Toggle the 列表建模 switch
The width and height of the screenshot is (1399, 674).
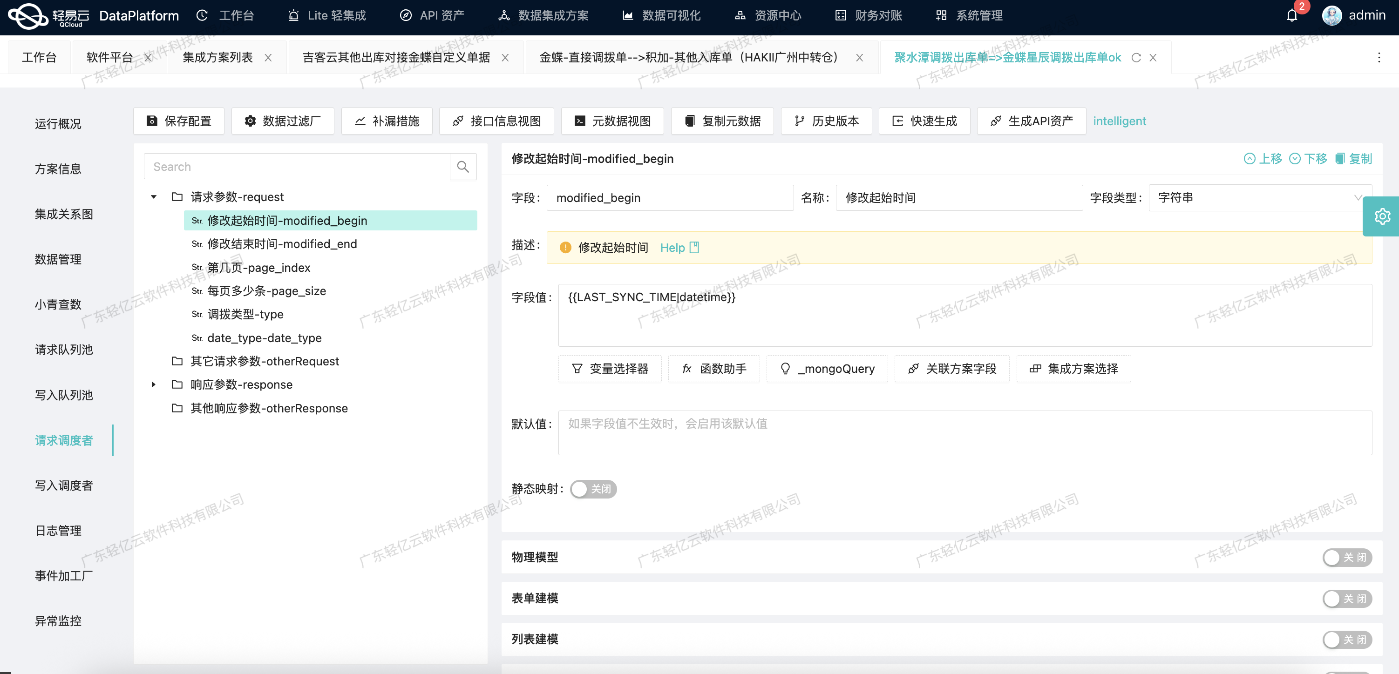coord(1347,639)
